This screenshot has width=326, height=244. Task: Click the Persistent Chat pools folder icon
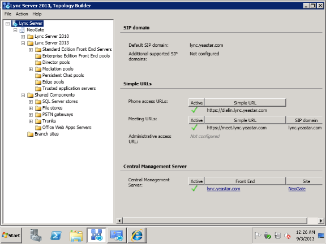click(x=38, y=76)
